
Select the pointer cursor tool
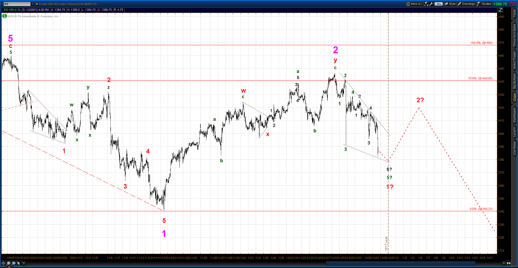click(x=19, y=263)
